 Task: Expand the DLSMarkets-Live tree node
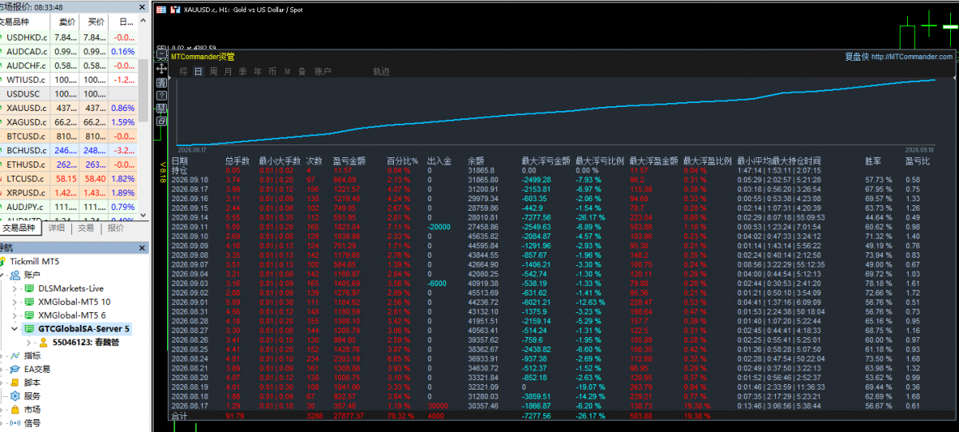14,288
